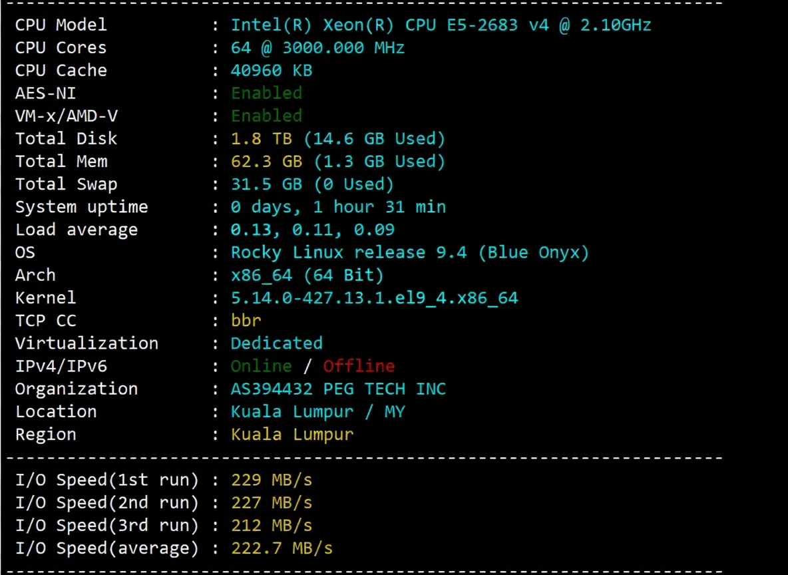Viewport: 788px width, 575px height.
Task: Select the I/O Speed first run result
Action: pyautogui.click(x=271, y=480)
